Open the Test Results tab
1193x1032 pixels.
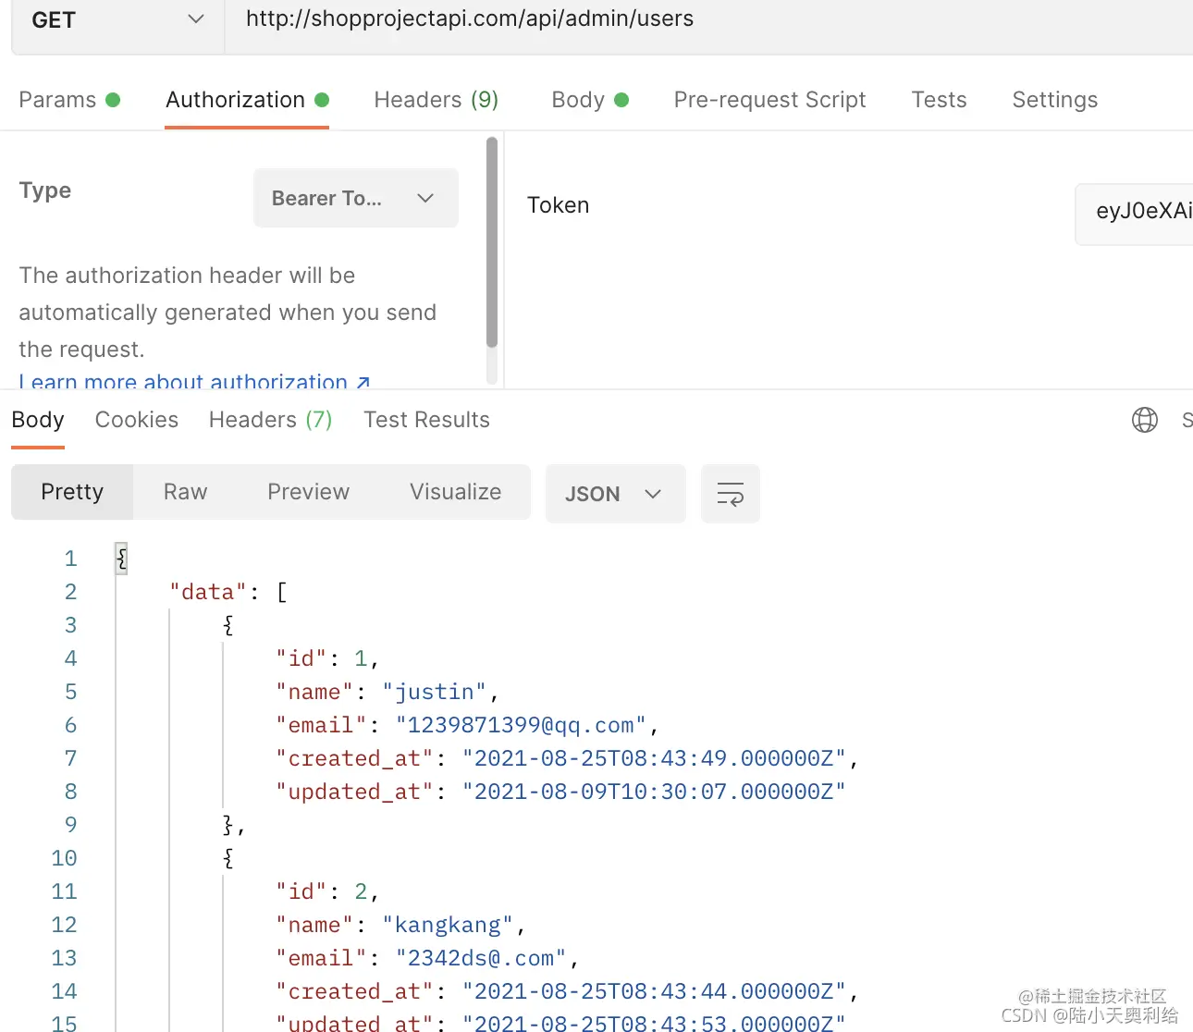point(426,420)
